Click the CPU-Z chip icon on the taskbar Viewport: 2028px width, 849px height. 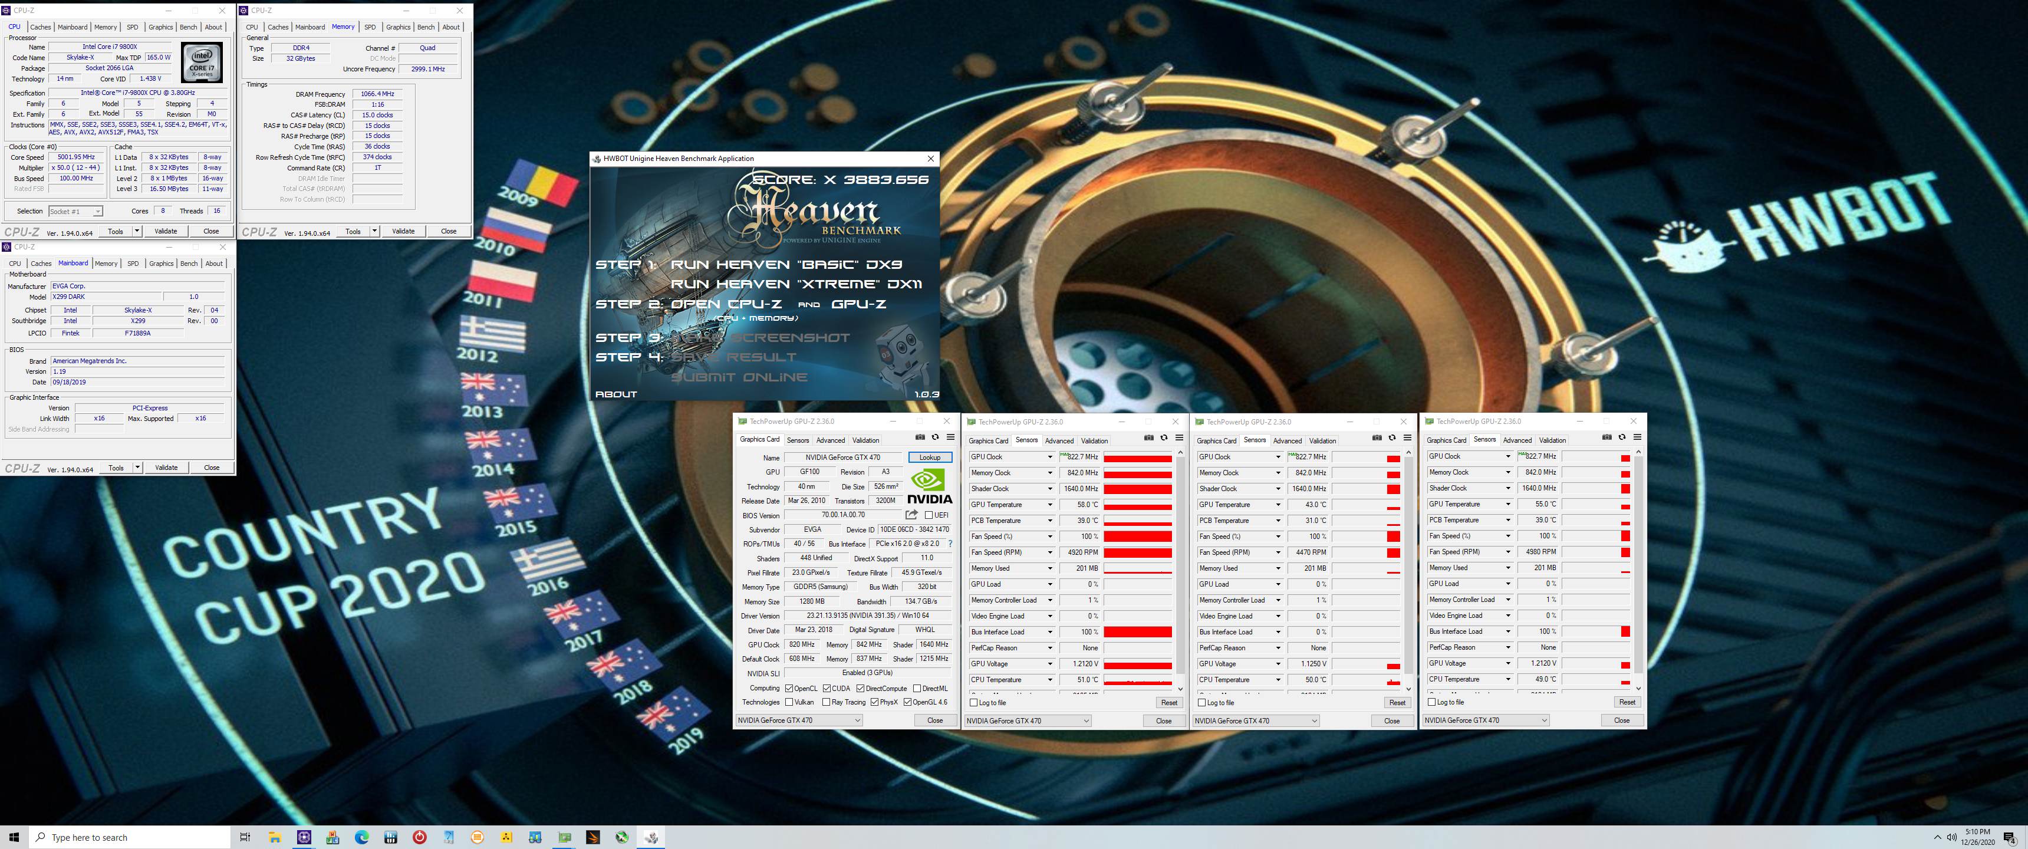(x=304, y=837)
